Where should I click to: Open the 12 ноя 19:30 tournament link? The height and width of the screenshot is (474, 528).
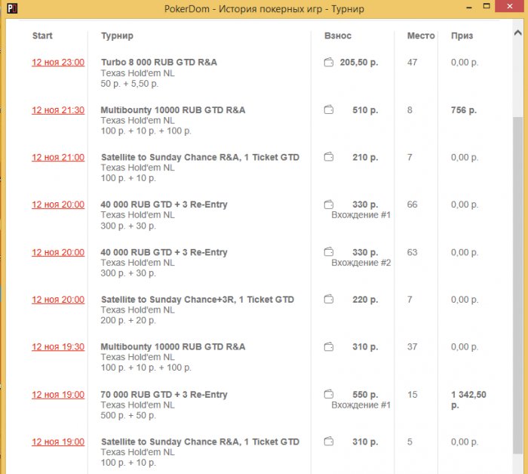click(58, 347)
